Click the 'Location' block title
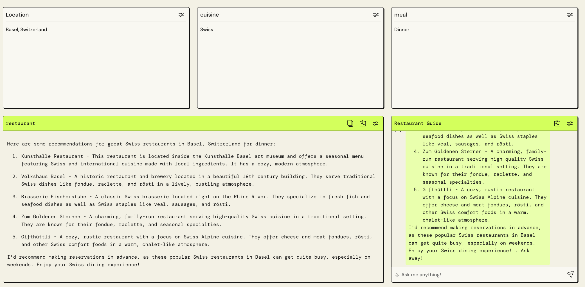585x287 pixels. [17, 15]
